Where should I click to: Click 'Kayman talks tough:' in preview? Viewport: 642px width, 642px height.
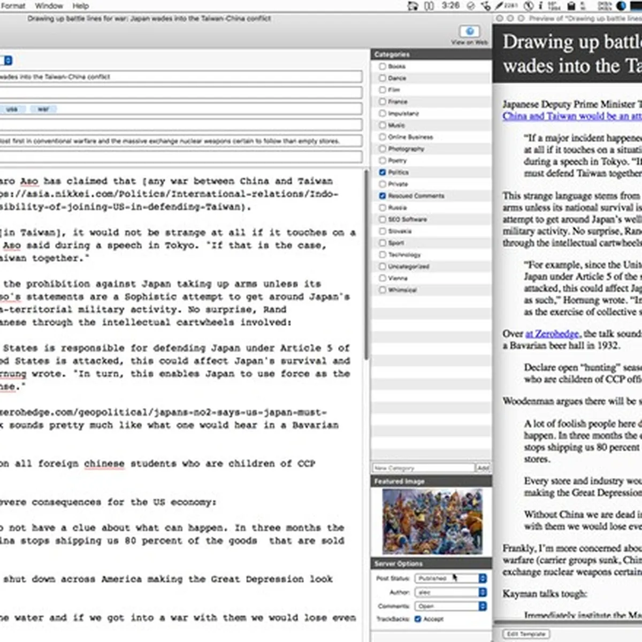[545, 593]
